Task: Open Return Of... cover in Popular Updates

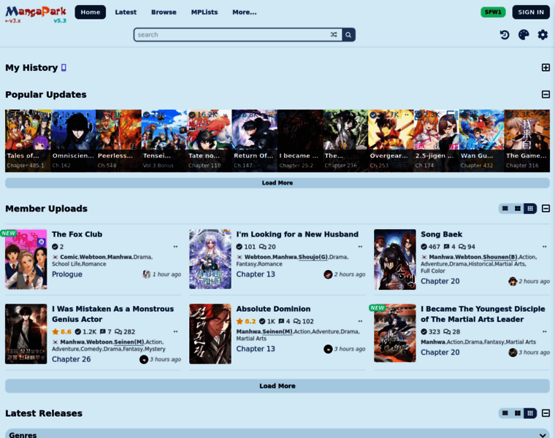Action: click(x=254, y=141)
